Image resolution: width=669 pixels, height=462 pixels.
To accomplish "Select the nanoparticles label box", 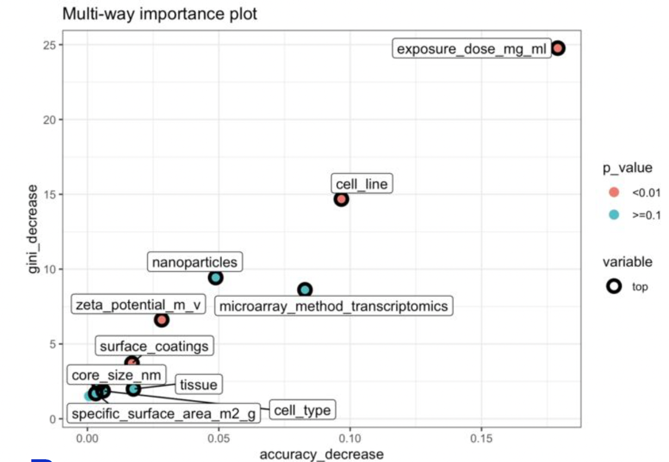I will tap(195, 263).
